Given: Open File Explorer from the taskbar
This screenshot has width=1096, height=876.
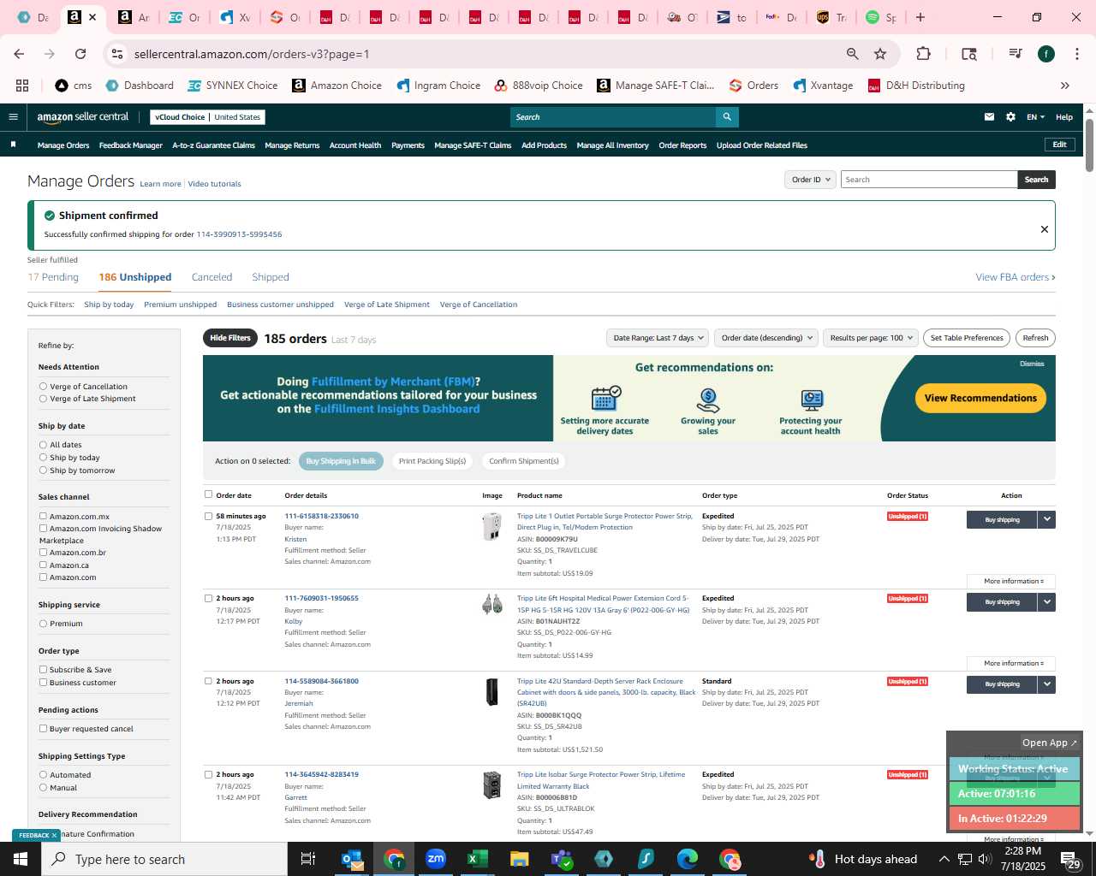Looking at the screenshot, I should pyautogui.click(x=519, y=859).
